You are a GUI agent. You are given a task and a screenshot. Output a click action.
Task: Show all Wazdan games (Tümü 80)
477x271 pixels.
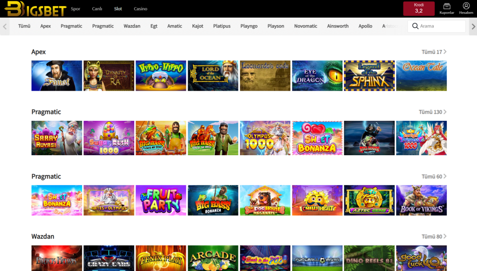[434, 237]
